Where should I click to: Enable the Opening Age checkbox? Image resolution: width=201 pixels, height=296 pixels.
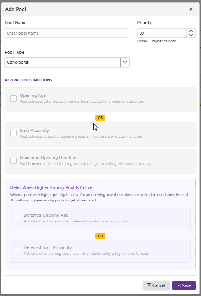(14, 98)
